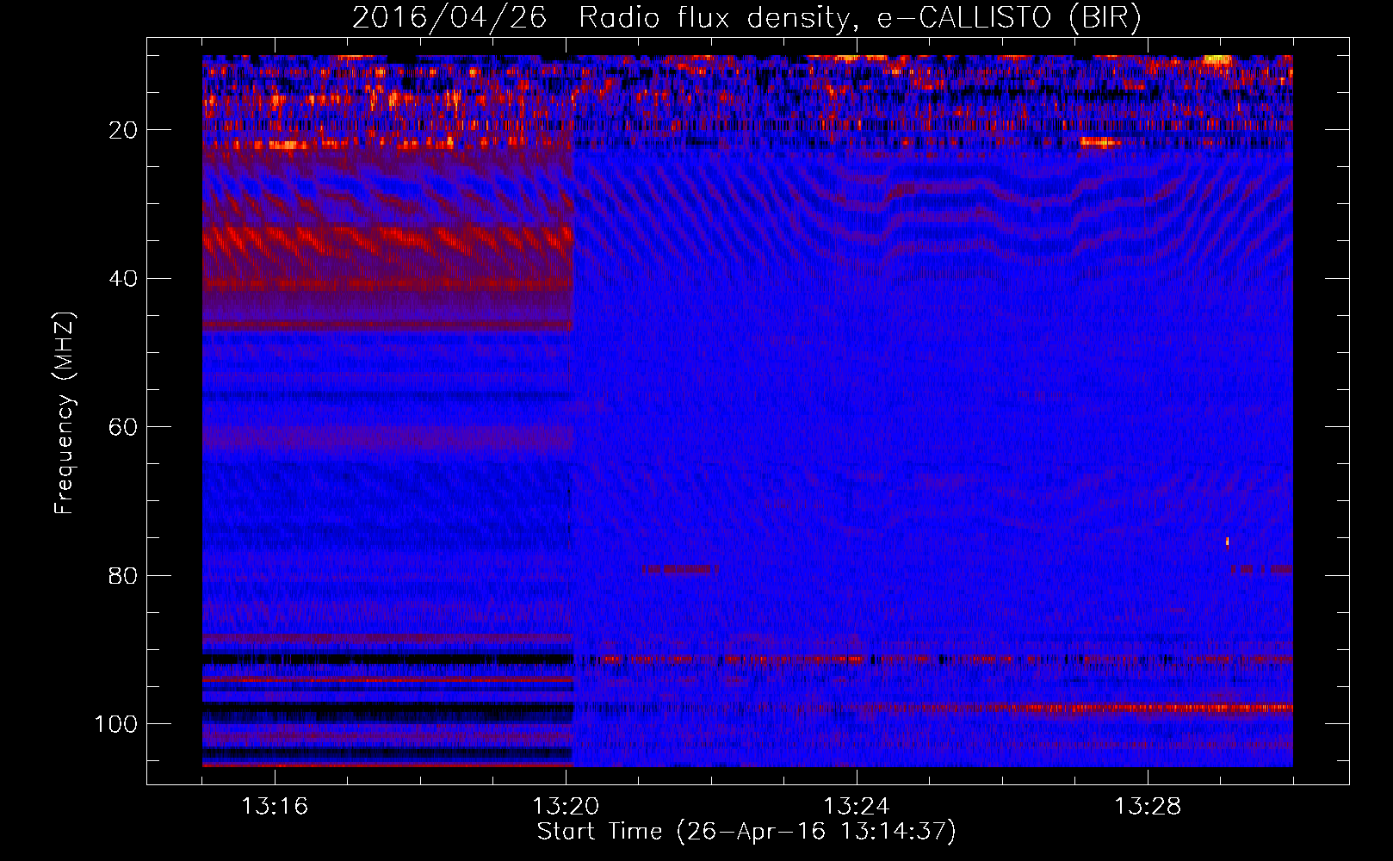
Task: Click the "13:28" time tick label
Action: click(x=1148, y=807)
